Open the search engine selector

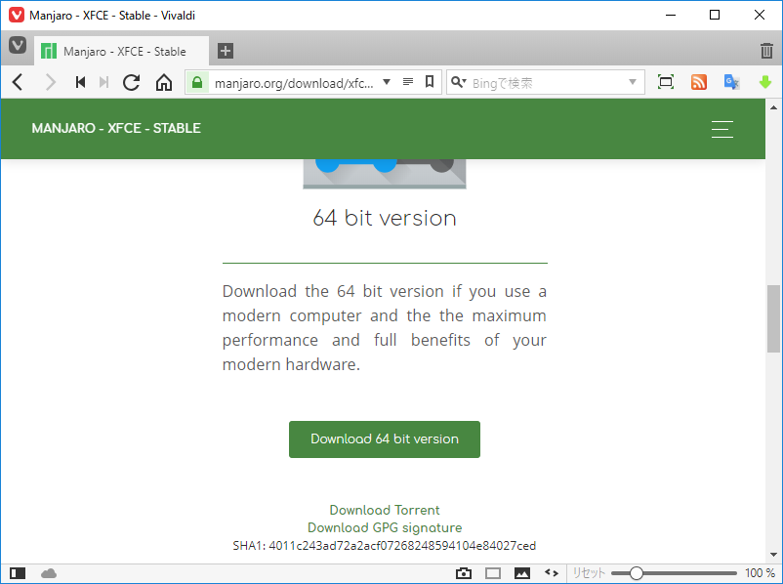pyautogui.click(x=458, y=82)
